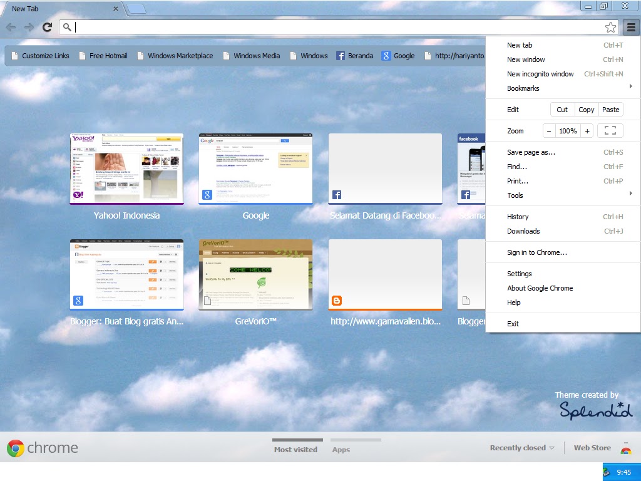The image size is (641, 481).
Task: Open History from the menu
Action: pos(563,217)
